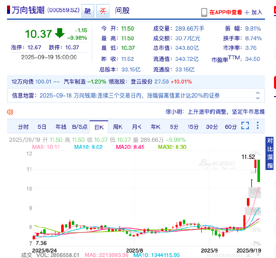
Task: Open 在APP中查看 link
Action: (226, 12)
